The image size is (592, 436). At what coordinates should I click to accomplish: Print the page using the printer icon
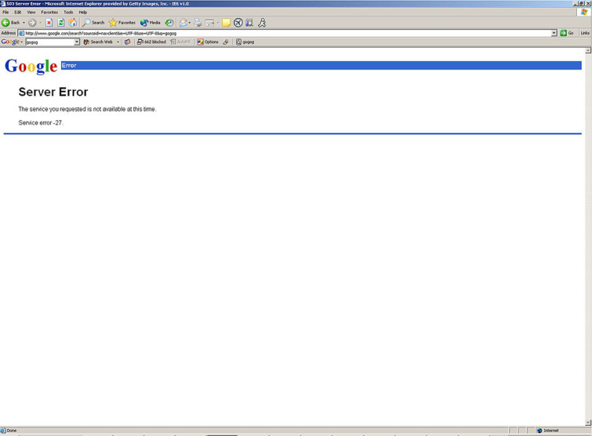[198, 23]
